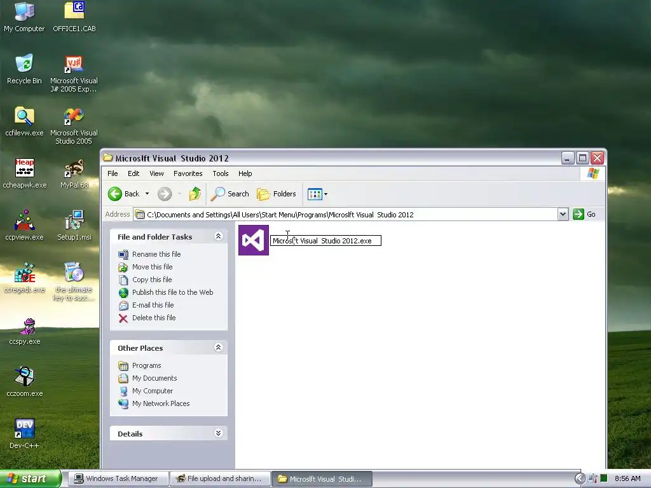Switch to File upload and sharing taskbar button
This screenshot has width=651, height=488.
(220, 478)
